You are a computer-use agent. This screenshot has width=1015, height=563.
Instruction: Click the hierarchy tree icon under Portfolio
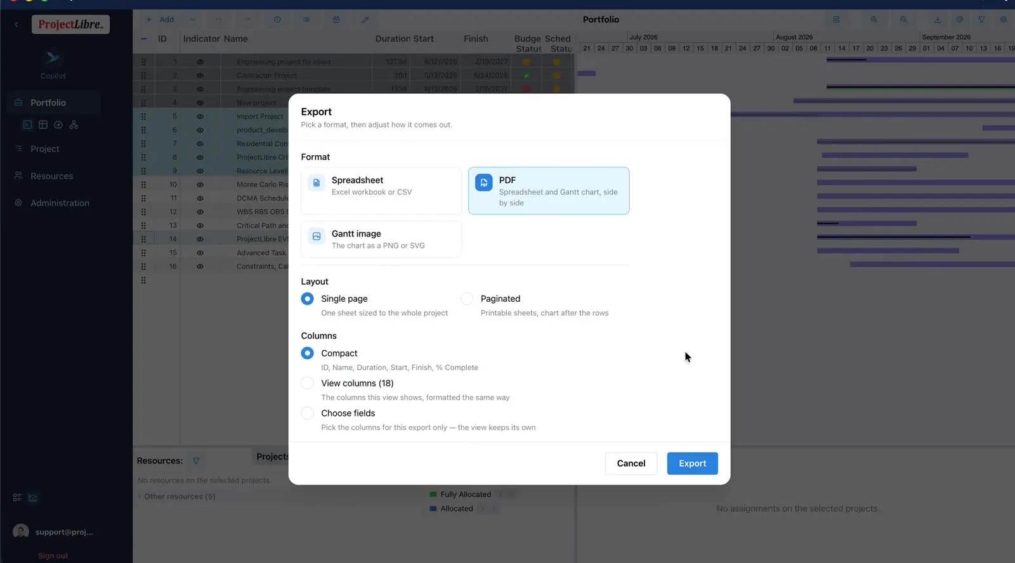74,125
